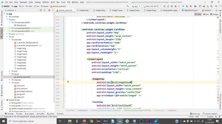Click the 4 spaces indent indicator

click(x=210, y=117)
